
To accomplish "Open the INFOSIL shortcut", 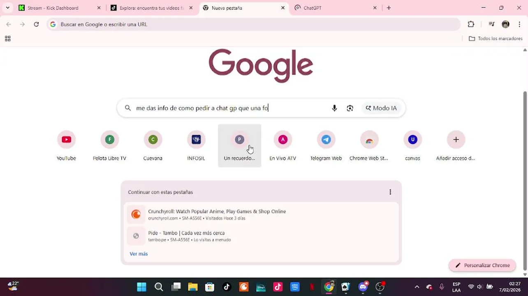I will [196, 146].
